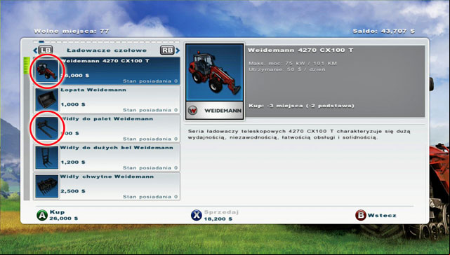Select Widły do palet Weidemann entry
Screen dimensions: 450x255
point(107,128)
